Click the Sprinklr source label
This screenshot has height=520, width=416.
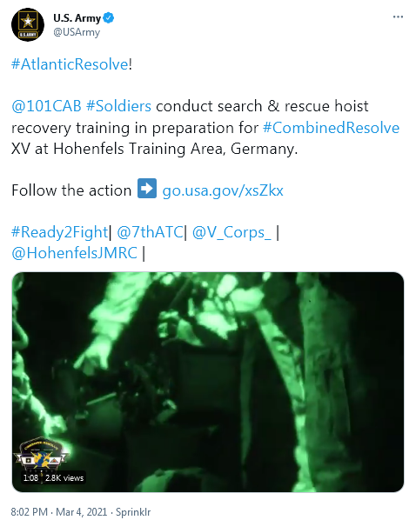coord(133,512)
